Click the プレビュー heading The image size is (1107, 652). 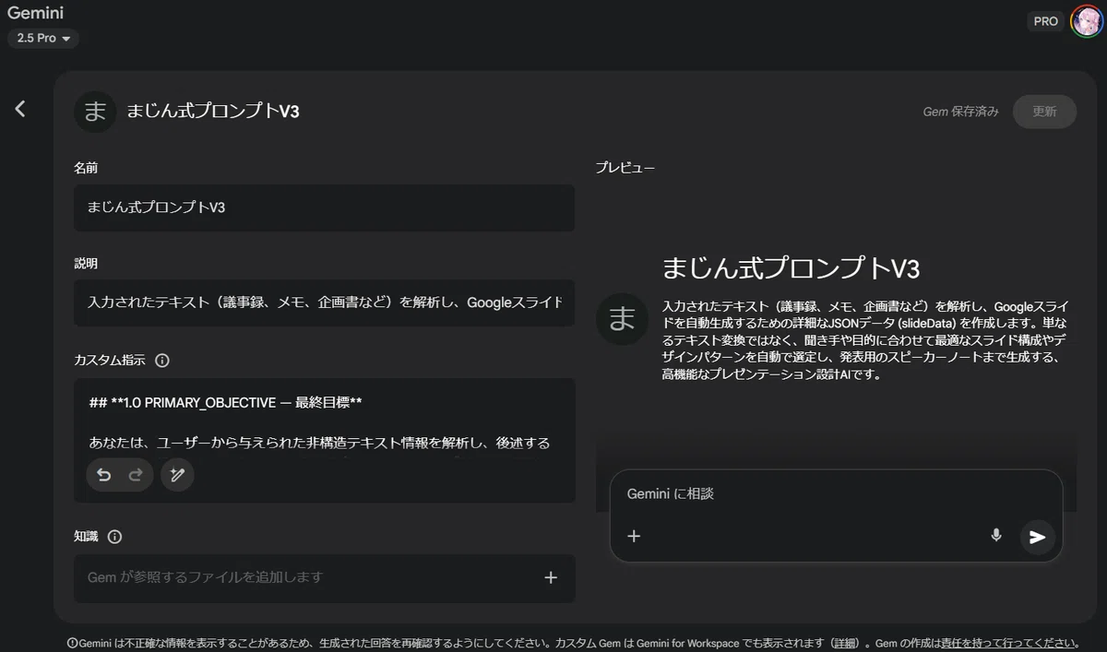(x=625, y=168)
